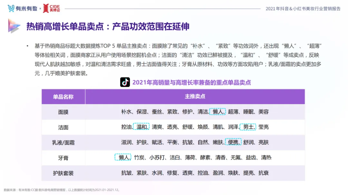Click 抗衰 in the 护肤套装 row
The height and width of the screenshot is (195, 348).
tap(264, 173)
